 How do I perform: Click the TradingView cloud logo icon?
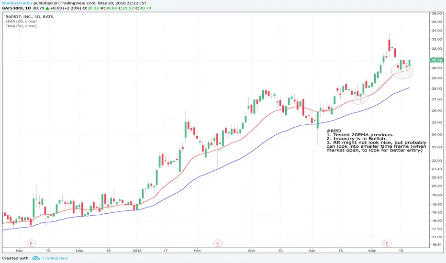pos(36,258)
